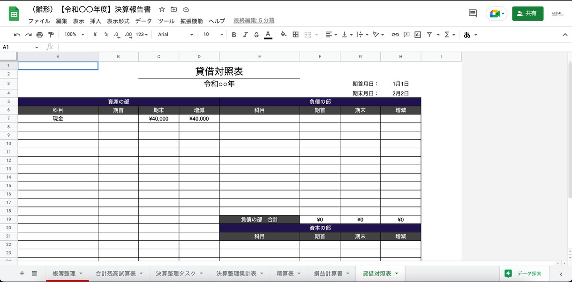The height and width of the screenshot is (282, 572).
Task: Click the 共有 share button
Action: coord(527,13)
